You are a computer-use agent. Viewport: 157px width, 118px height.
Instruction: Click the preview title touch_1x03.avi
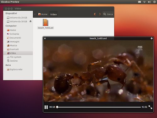point(98,38)
